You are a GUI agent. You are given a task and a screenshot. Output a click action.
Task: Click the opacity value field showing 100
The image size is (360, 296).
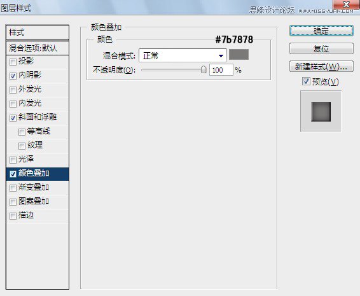tap(221, 70)
